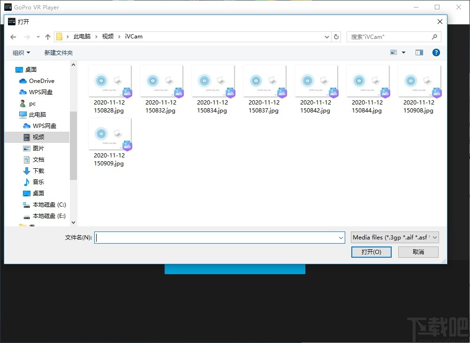Open the Media files type dropdown
Viewport: 470px width, 343px height.
[x=395, y=238]
